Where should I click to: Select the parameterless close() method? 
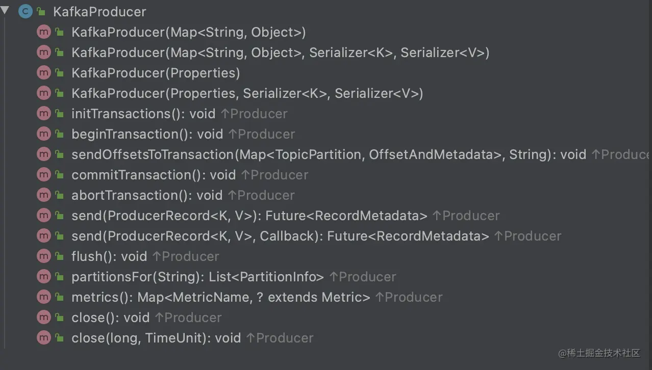tap(110, 318)
